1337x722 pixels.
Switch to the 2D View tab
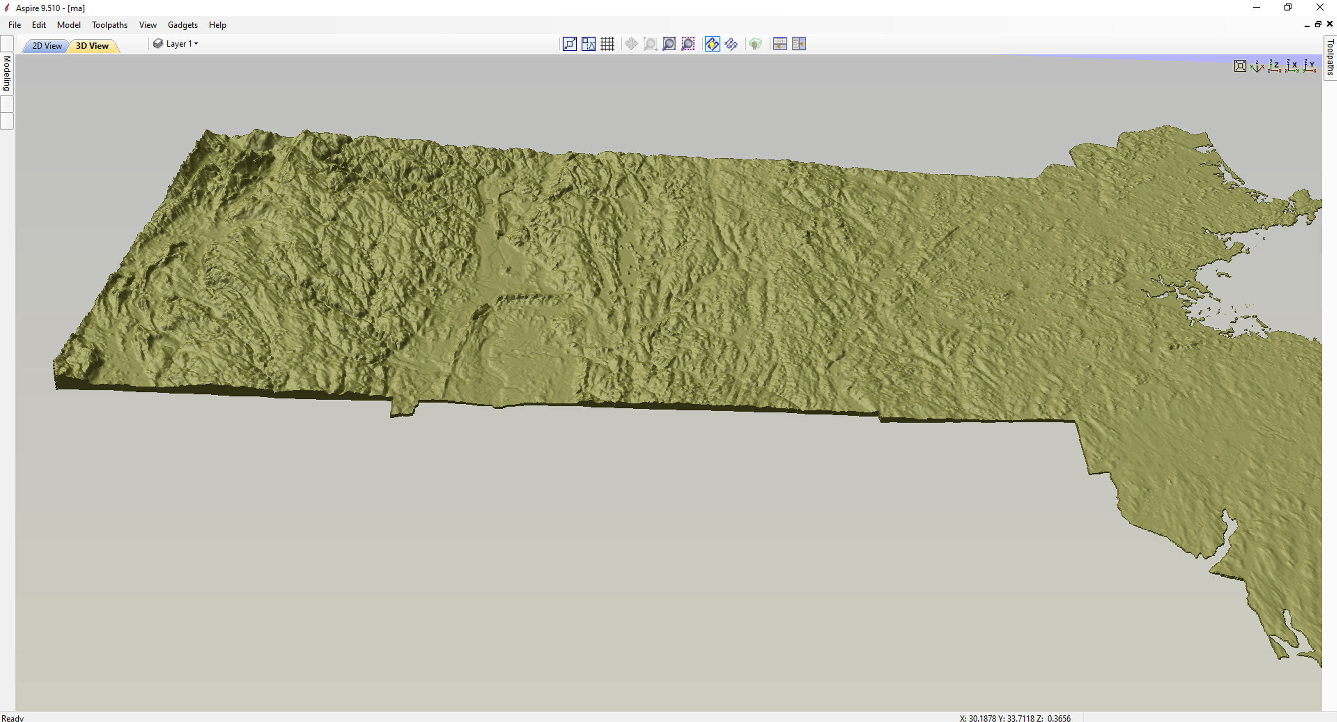pyautogui.click(x=47, y=45)
